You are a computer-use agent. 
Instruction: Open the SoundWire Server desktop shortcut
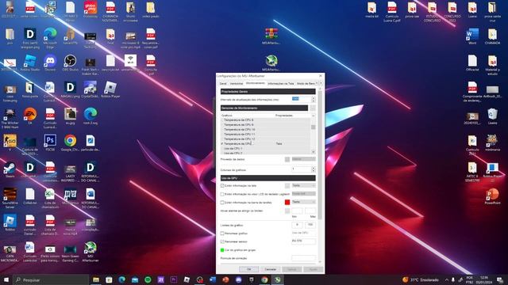coord(10,198)
